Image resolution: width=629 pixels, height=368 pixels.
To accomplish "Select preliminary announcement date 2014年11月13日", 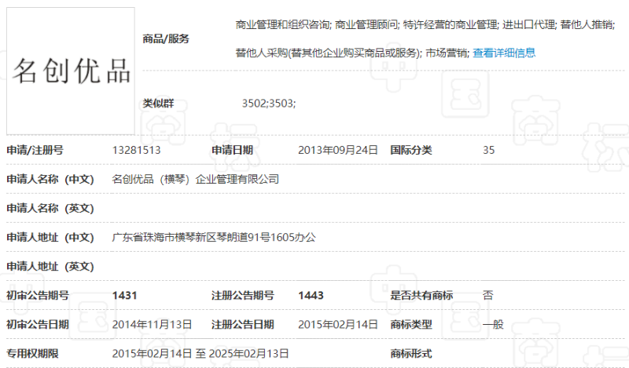I will click(x=153, y=324).
